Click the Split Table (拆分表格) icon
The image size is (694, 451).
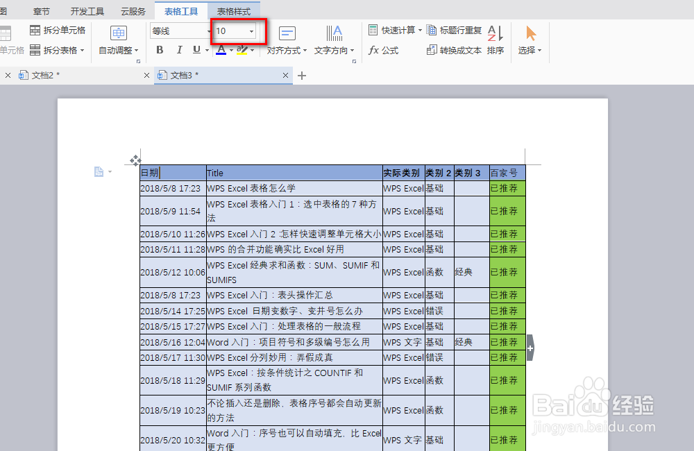tap(35, 50)
